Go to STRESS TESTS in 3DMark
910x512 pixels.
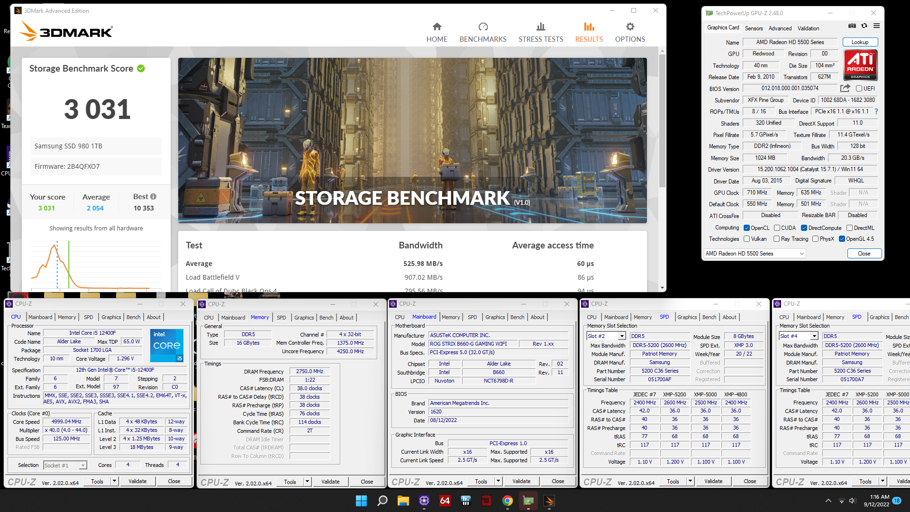coord(541,32)
